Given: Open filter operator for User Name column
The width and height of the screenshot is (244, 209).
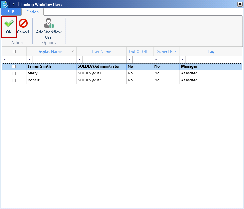Looking at the screenshot, I should point(79,60).
